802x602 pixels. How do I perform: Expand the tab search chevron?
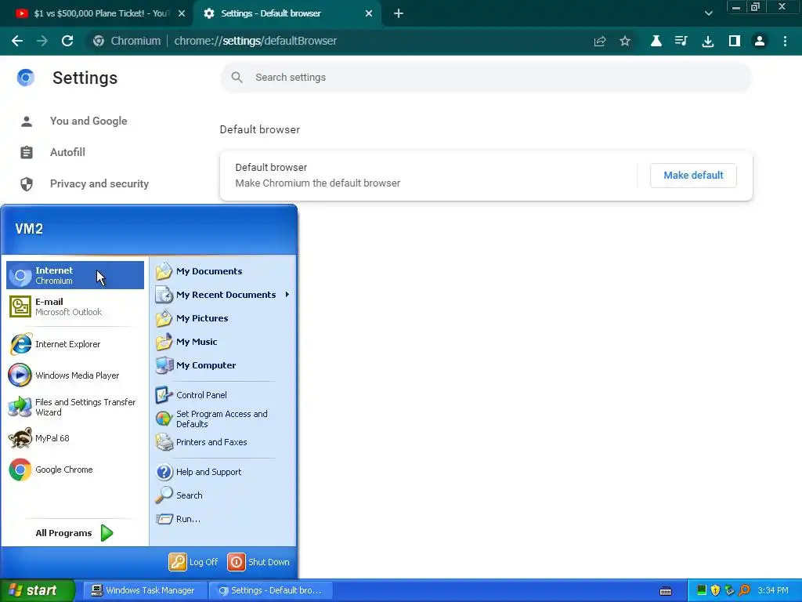[x=708, y=13]
